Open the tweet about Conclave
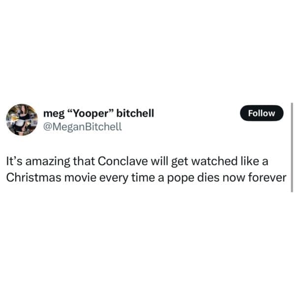This screenshot has width=295, height=295. [x=147, y=169]
